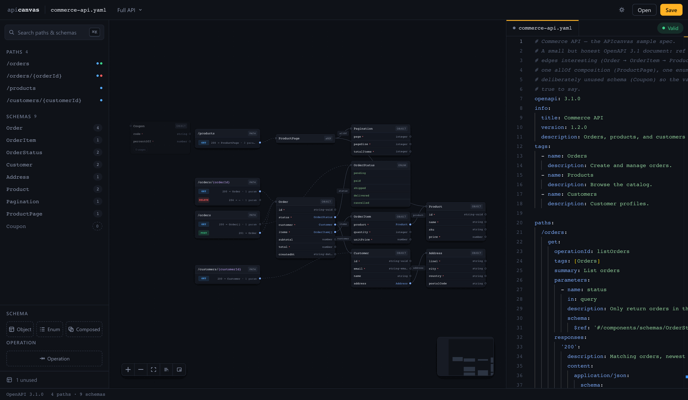Click the search magnifier icon
Screen dimensions: 688x400
coord(12,32)
